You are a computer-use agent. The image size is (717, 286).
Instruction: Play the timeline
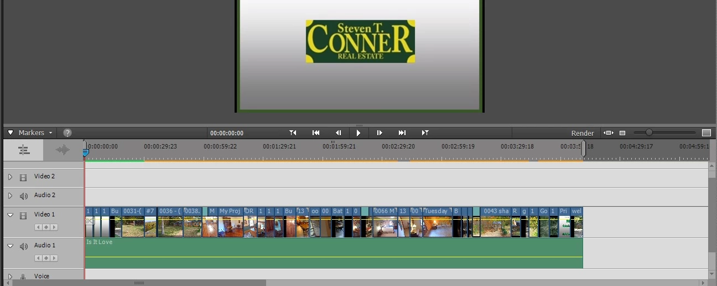tap(358, 133)
